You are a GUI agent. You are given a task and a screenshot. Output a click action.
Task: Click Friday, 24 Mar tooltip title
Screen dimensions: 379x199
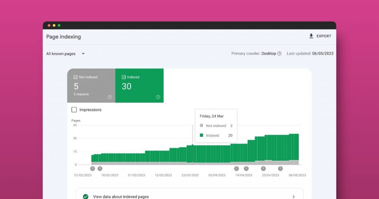pyautogui.click(x=211, y=116)
